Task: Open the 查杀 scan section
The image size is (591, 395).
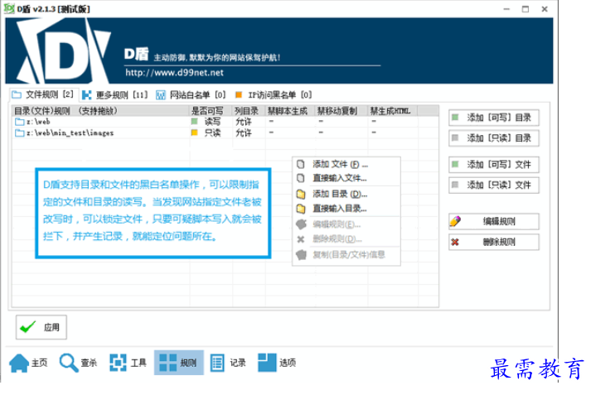Action: pyautogui.click(x=78, y=363)
